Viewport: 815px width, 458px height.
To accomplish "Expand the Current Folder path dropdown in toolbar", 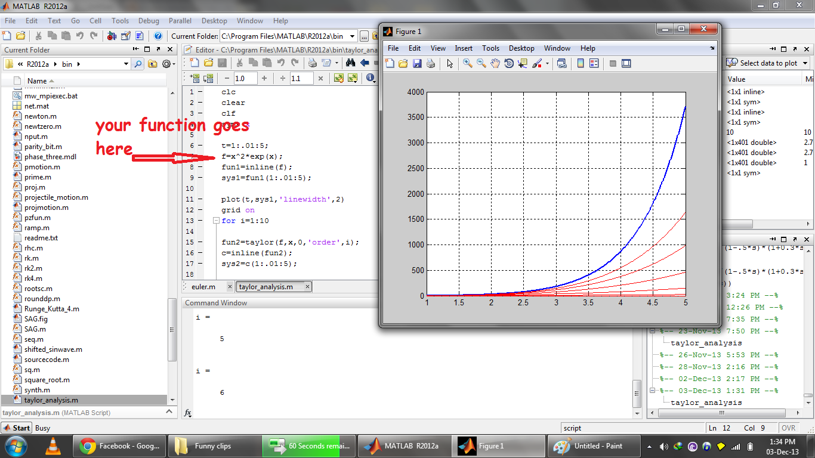I will point(353,36).
